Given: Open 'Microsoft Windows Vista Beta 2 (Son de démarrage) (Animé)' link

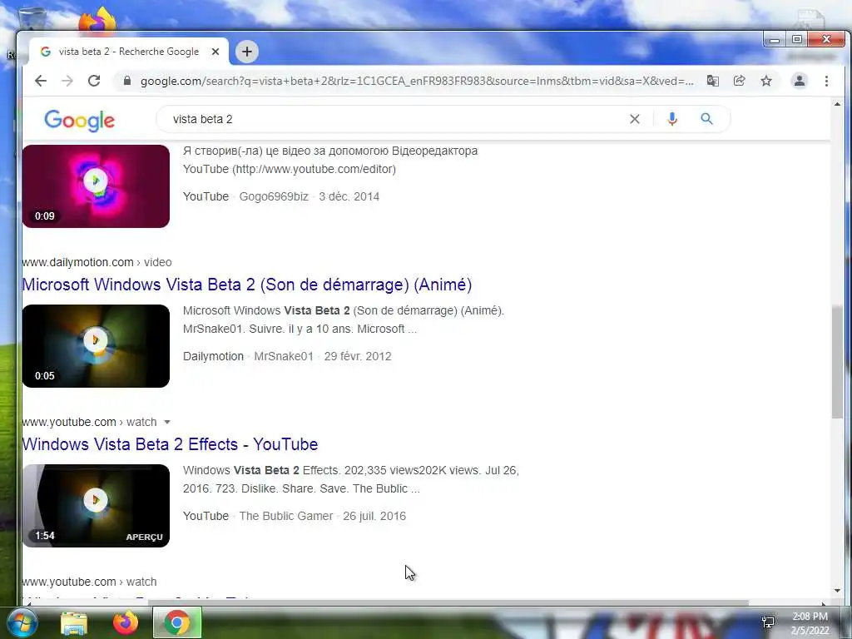Looking at the screenshot, I should pyautogui.click(x=247, y=285).
